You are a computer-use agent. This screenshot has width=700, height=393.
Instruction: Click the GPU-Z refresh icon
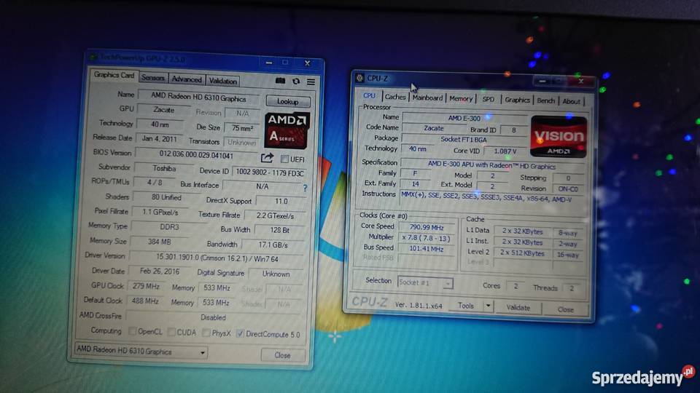tap(296, 81)
